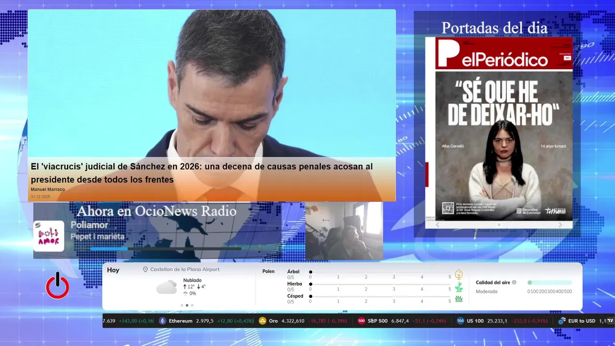Viewport: 615px width, 346px height.
Task: Click the Calidad del aire label
Action: click(493, 283)
